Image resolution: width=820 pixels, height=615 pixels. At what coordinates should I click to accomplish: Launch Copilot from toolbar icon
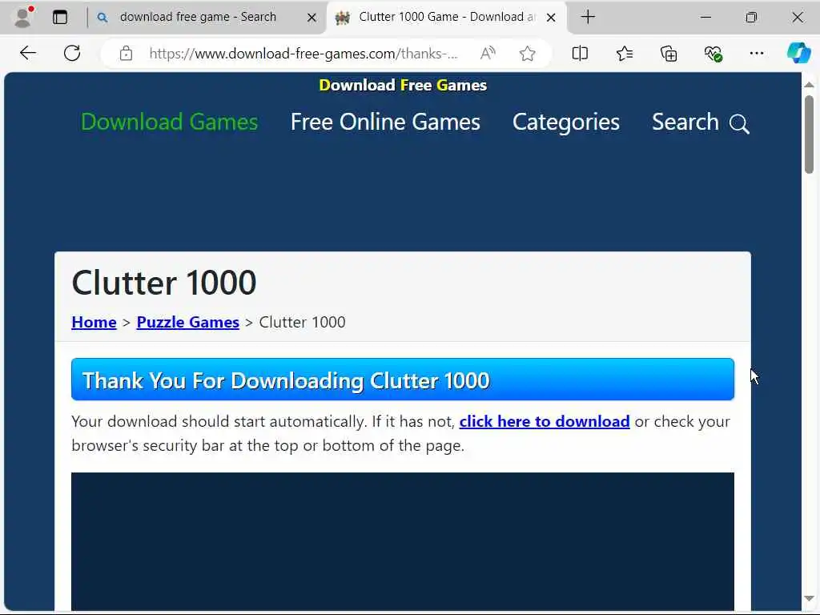coord(798,53)
